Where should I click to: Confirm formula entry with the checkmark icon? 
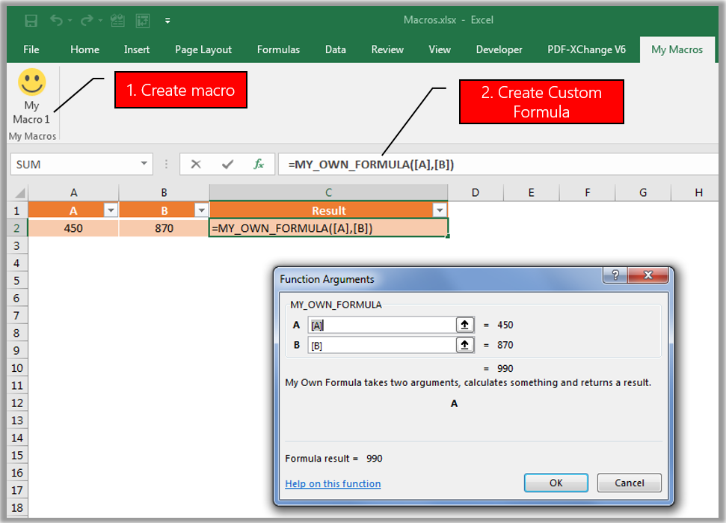[x=227, y=164]
